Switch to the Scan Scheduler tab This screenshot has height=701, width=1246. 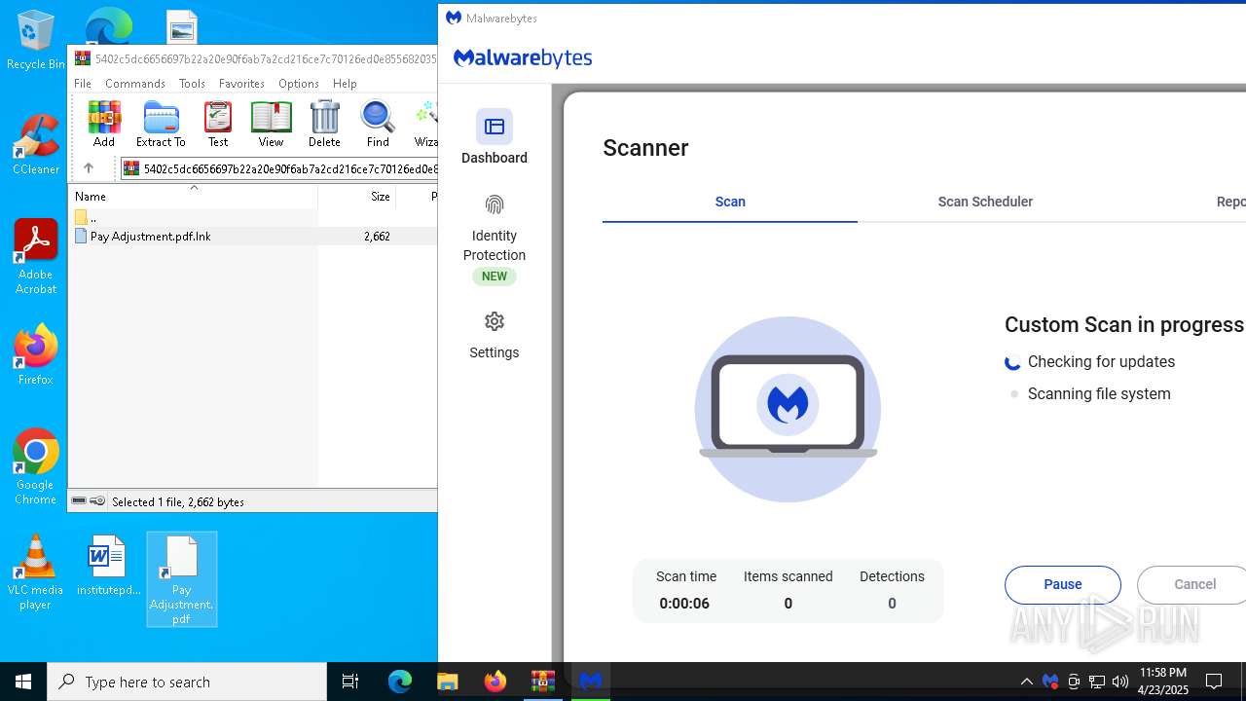tap(985, 202)
